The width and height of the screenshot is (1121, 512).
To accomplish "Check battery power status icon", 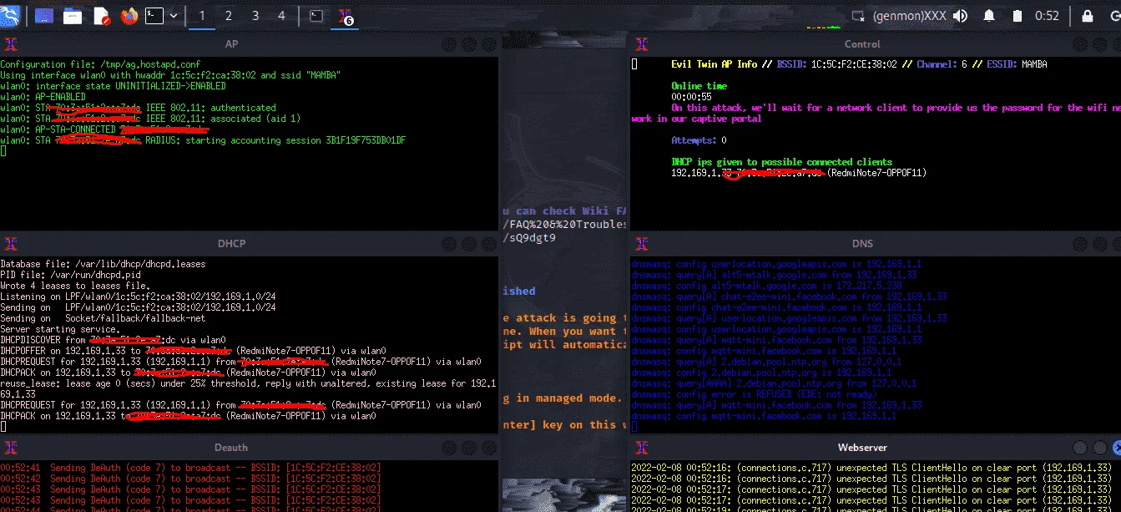I will click(1017, 16).
